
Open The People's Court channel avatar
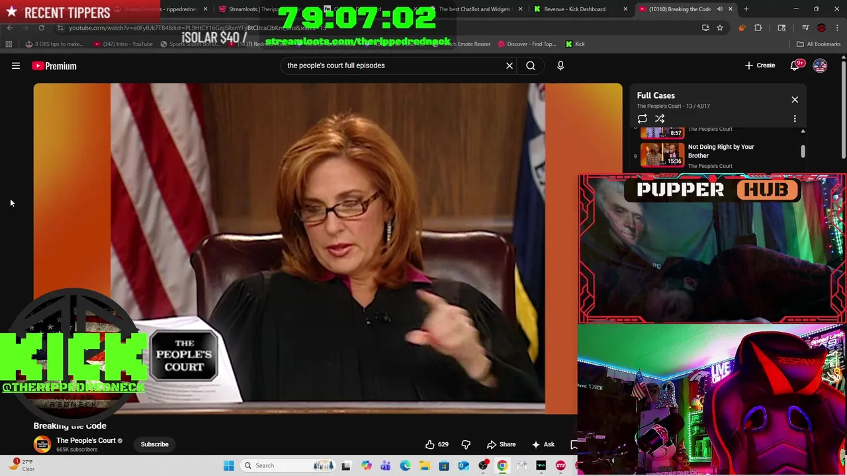pos(42,444)
